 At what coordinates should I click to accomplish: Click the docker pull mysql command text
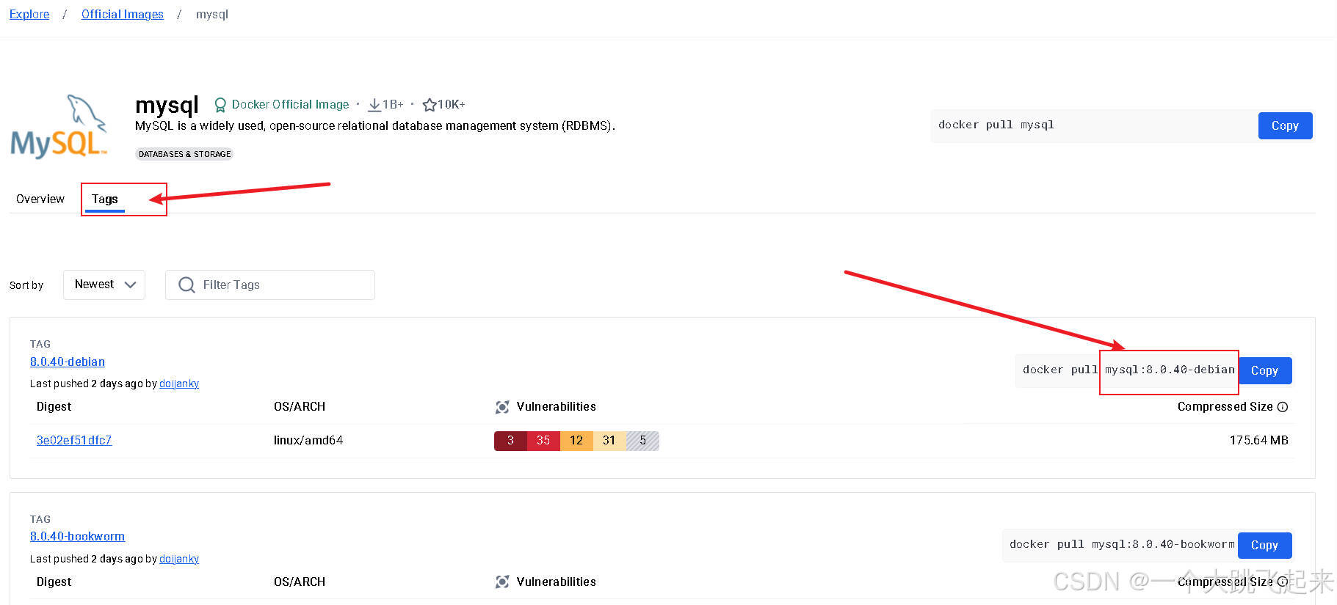click(996, 125)
